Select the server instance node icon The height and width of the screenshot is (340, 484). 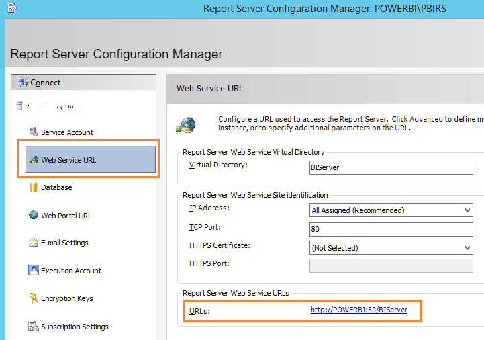(x=19, y=105)
